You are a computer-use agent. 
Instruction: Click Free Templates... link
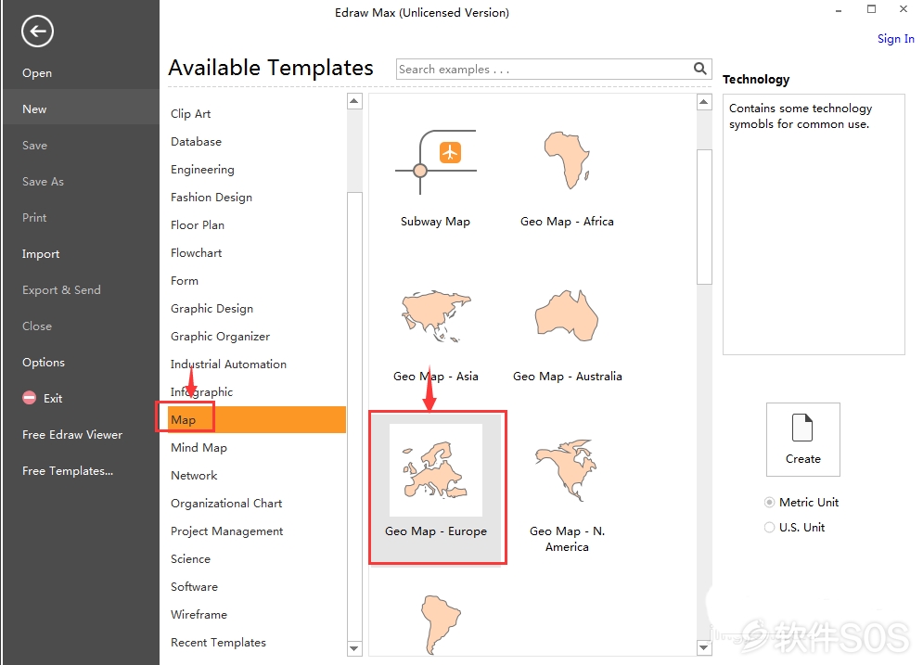click(x=68, y=471)
